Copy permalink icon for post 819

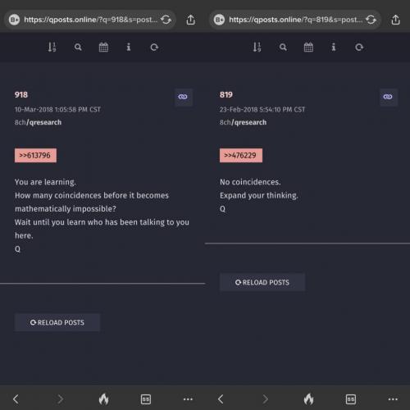tap(388, 97)
